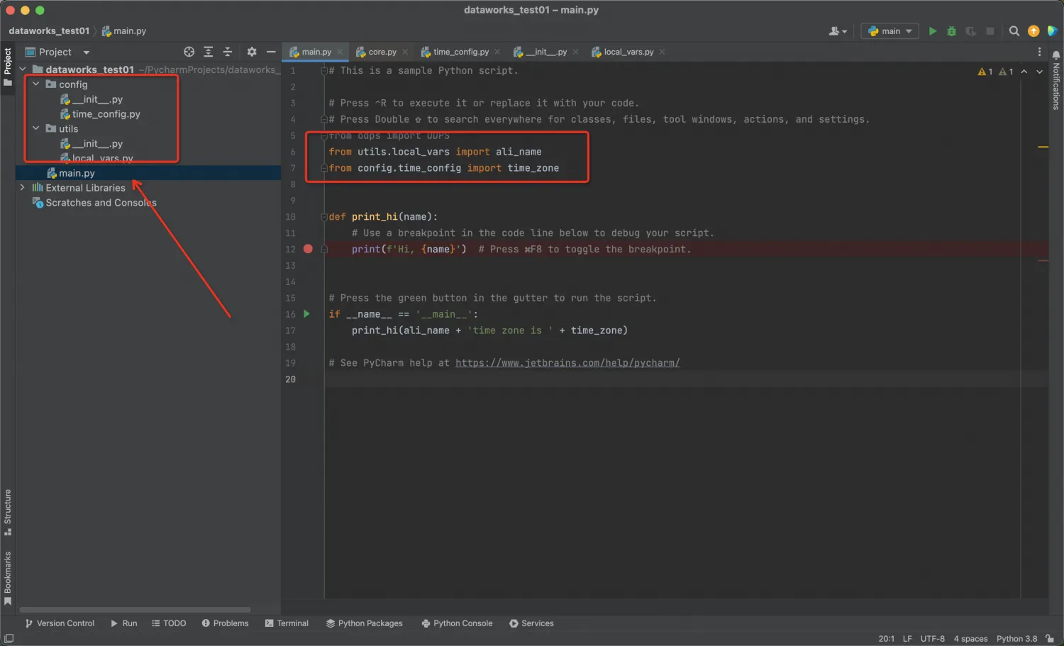Open Search Everywhere with the magnifier icon
The image size is (1064, 646).
click(x=1014, y=31)
